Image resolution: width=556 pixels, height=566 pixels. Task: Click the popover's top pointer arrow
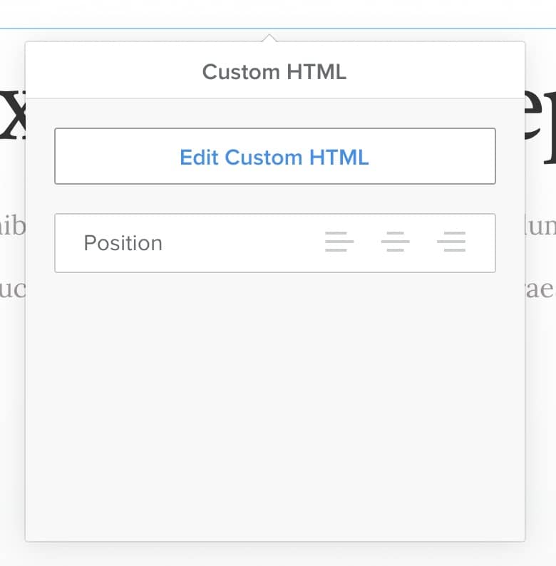(269, 38)
